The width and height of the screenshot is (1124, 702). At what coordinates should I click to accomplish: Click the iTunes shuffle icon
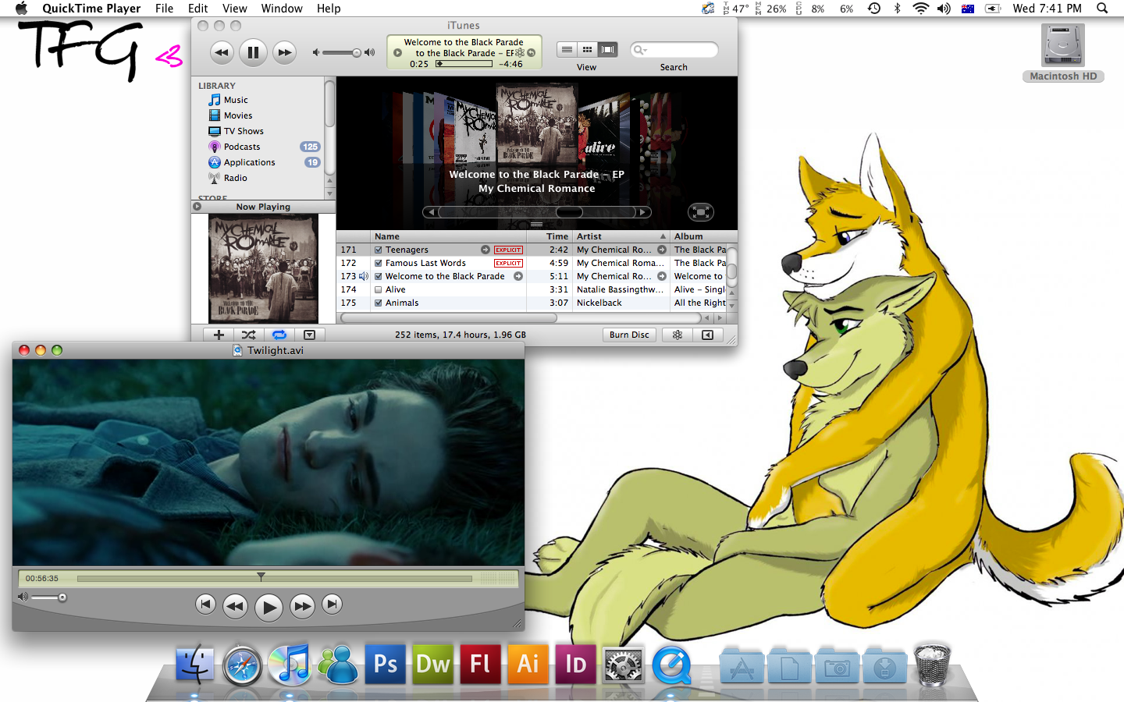[x=248, y=335]
